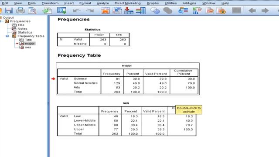Select Title under Frequencies in outline
Image resolution: width=279 pixels, height=157 pixels.
click(21, 25)
